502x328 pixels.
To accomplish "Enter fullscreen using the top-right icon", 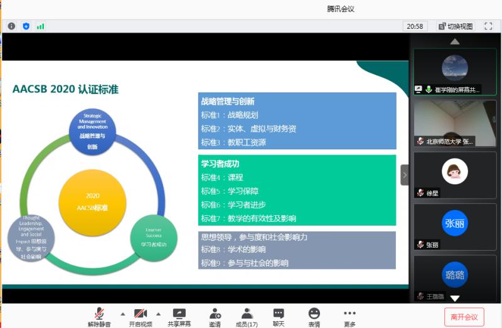I will tap(488, 26).
